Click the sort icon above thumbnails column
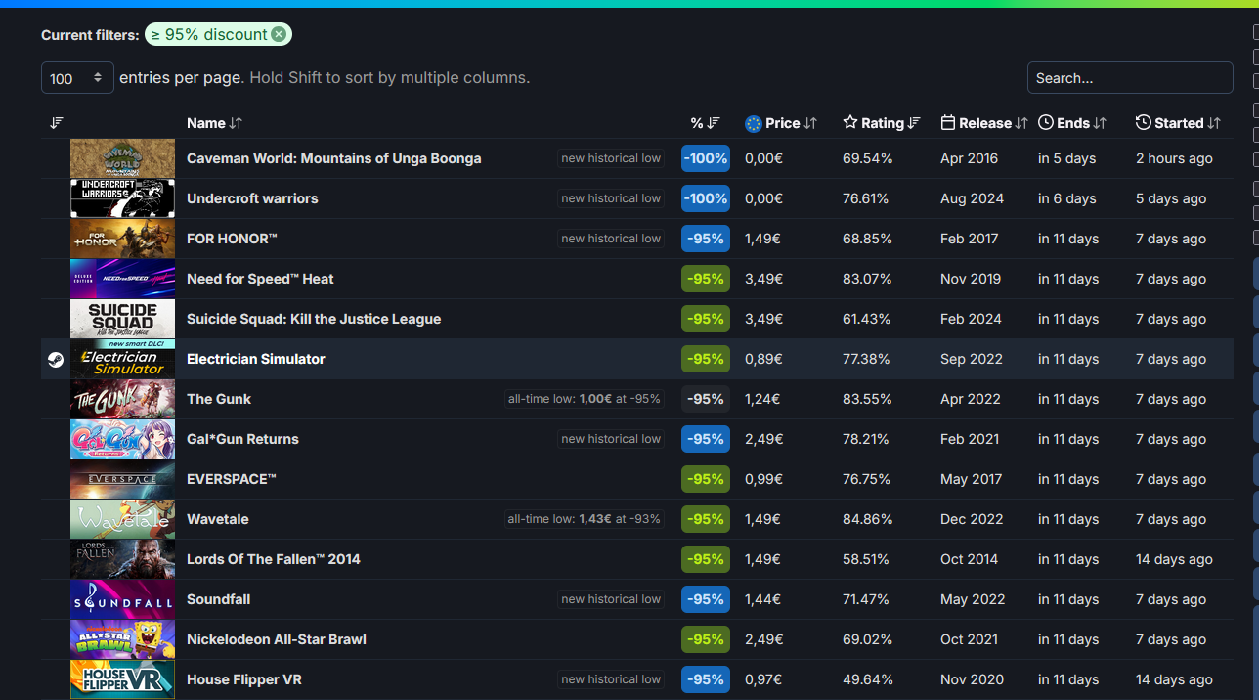Viewport: 1259px width, 700px height. pos(56,123)
